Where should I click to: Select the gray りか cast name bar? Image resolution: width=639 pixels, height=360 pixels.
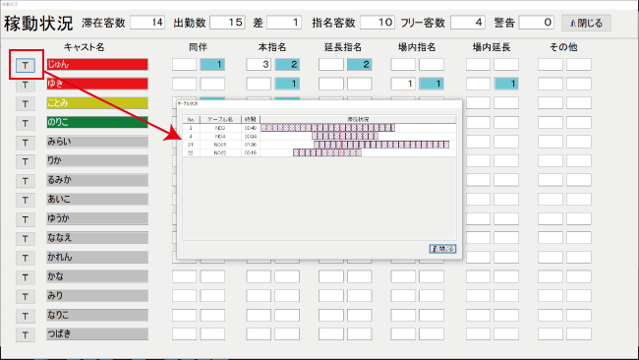pyautogui.click(x=97, y=160)
